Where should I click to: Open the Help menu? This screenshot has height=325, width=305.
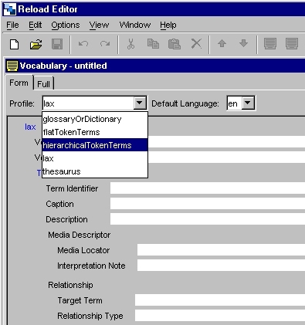point(168,25)
